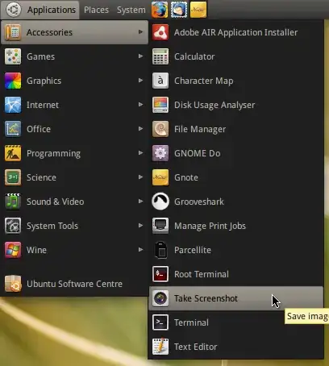Screen dimensions: 329x366
Task: Click the Terminal prompt icon
Action: coord(160,322)
